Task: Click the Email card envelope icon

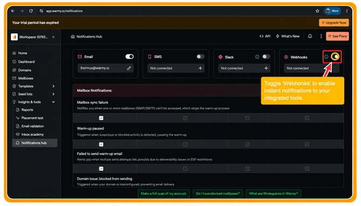Action: 80,56
